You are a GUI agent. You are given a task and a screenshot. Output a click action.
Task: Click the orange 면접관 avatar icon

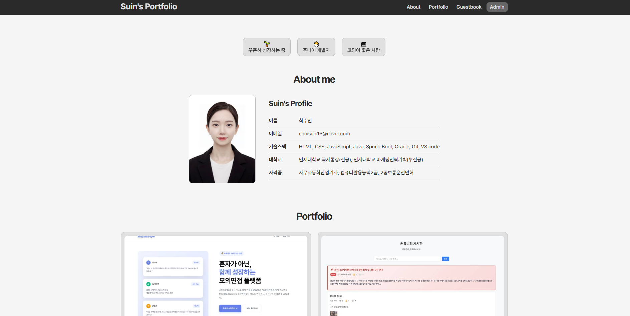pos(148,306)
